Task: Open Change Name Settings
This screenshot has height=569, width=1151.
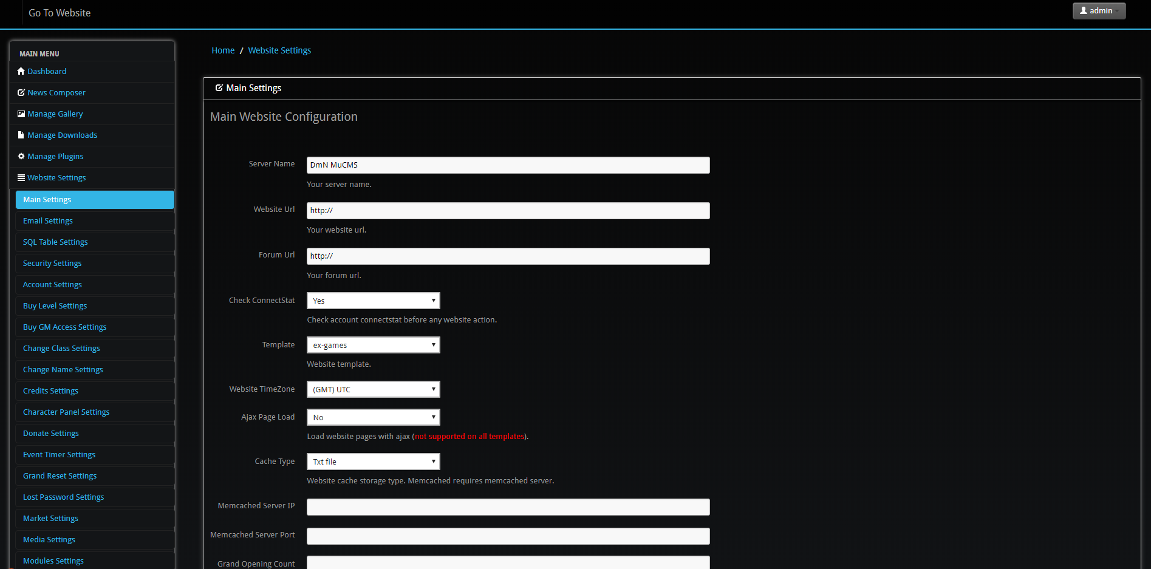Action: pos(95,370)
